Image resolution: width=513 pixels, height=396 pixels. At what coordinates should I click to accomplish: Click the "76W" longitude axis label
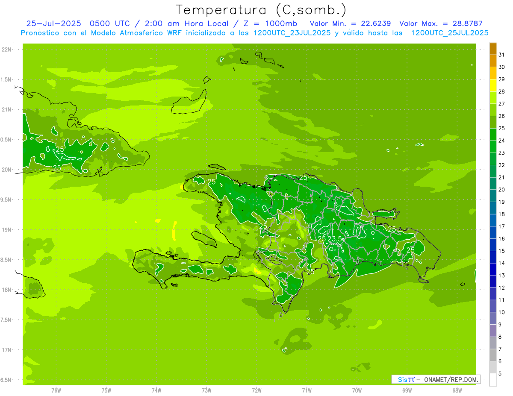(x=56, y=390)
